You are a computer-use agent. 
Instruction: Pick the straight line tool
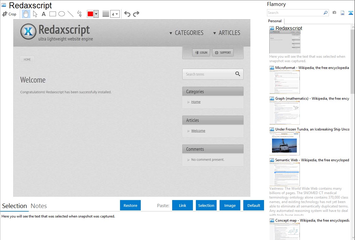71,14
